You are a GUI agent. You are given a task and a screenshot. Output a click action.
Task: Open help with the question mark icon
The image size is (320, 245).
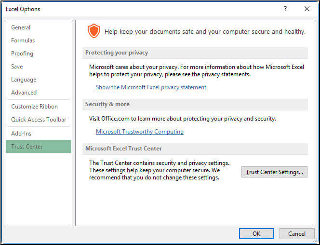coord(285,9)
